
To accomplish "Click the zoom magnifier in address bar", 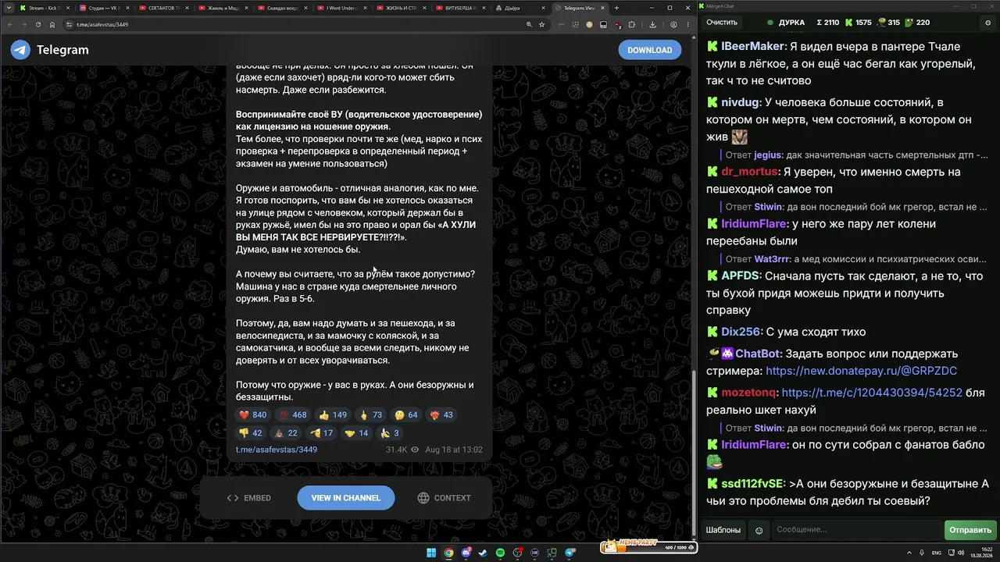I will 527,24.
